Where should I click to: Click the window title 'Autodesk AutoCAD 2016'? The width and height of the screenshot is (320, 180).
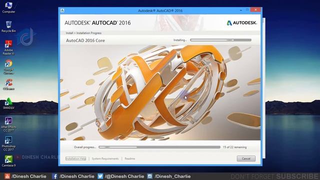(160, 10)
